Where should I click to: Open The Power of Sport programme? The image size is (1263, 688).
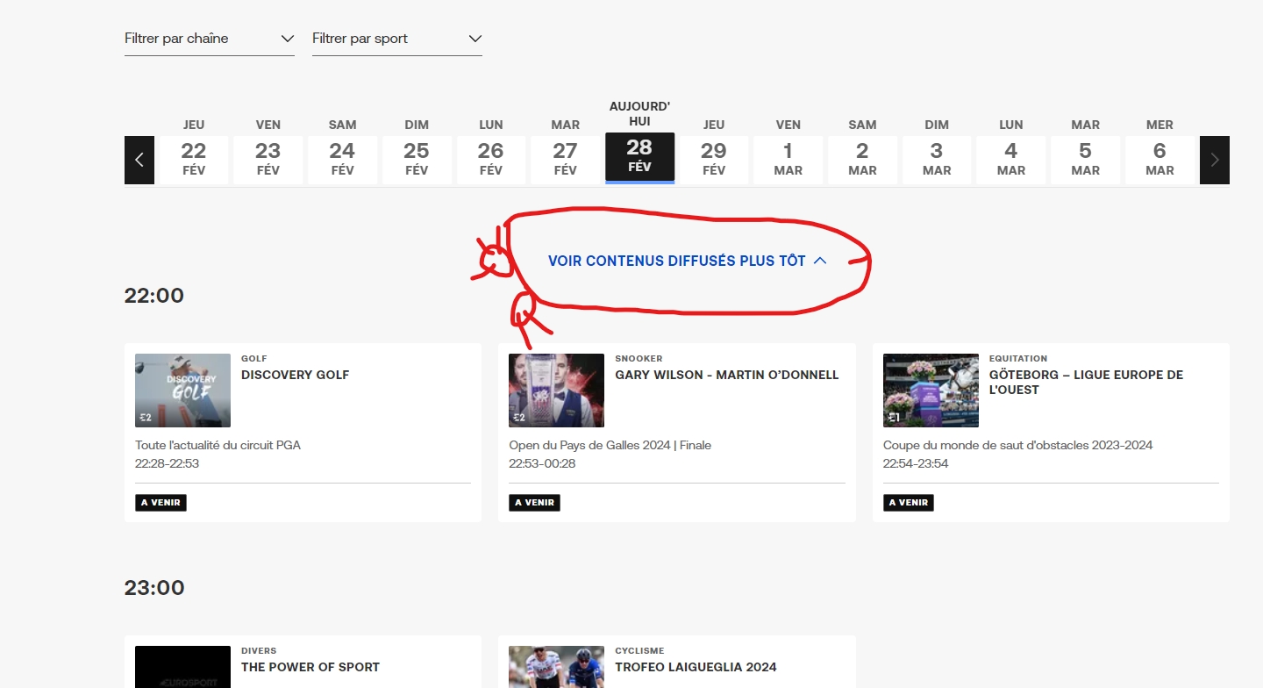pyautogui.click(x=310, y=667)
